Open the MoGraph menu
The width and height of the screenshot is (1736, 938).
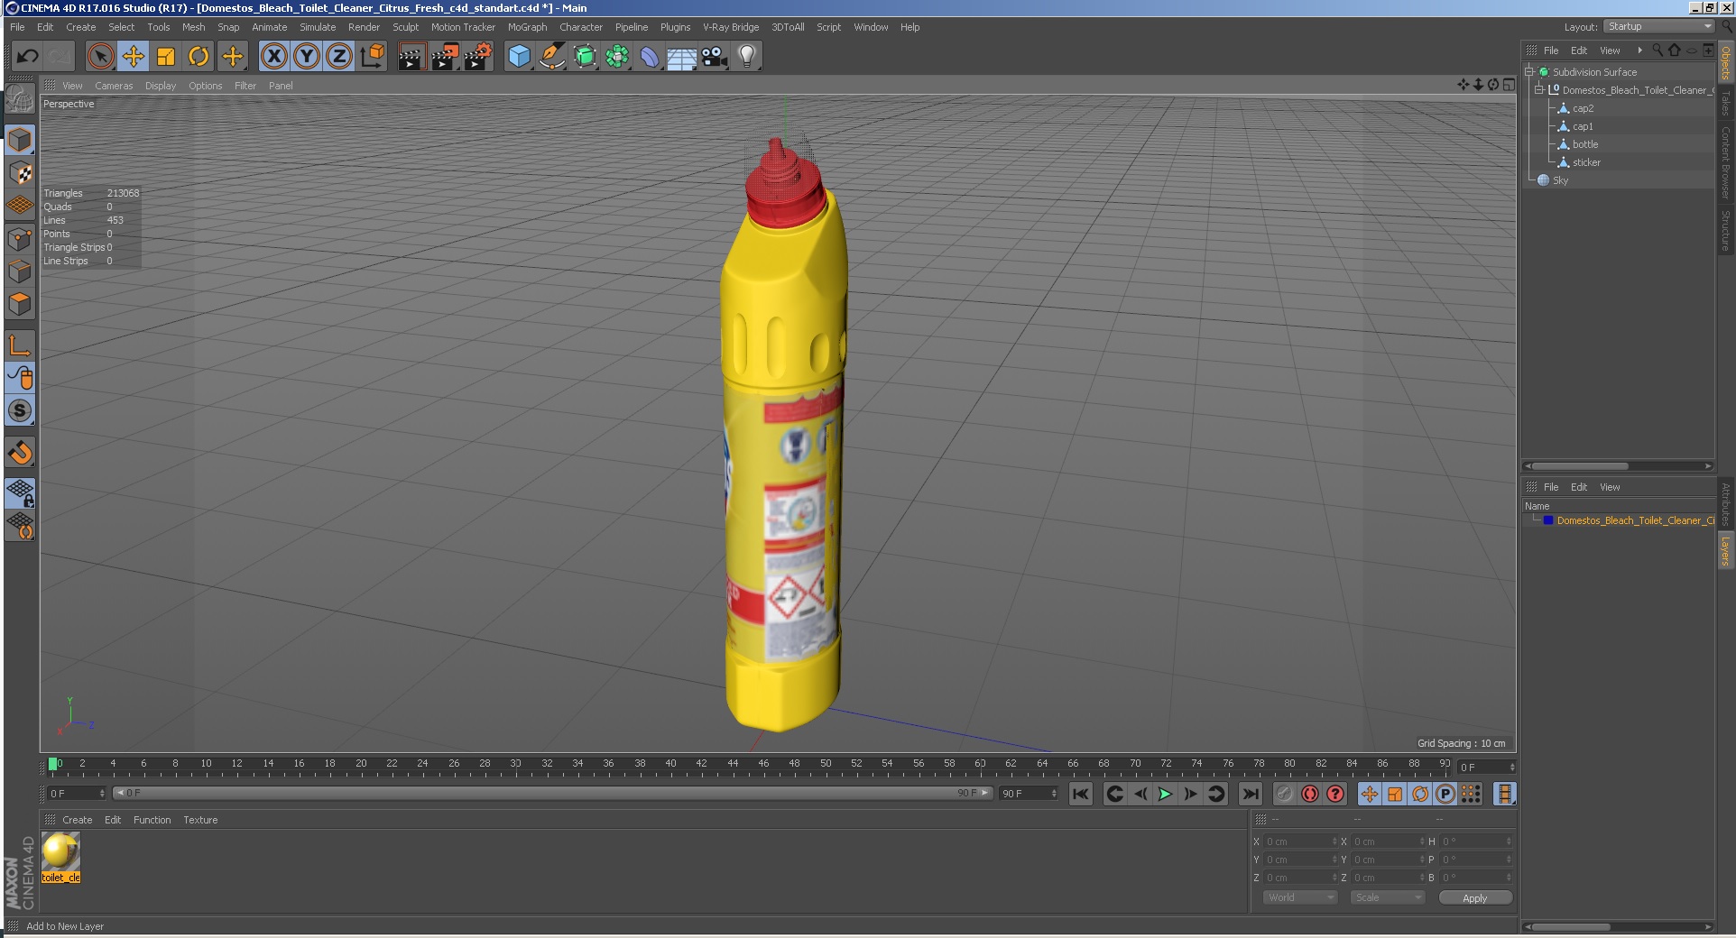[527, 27]
